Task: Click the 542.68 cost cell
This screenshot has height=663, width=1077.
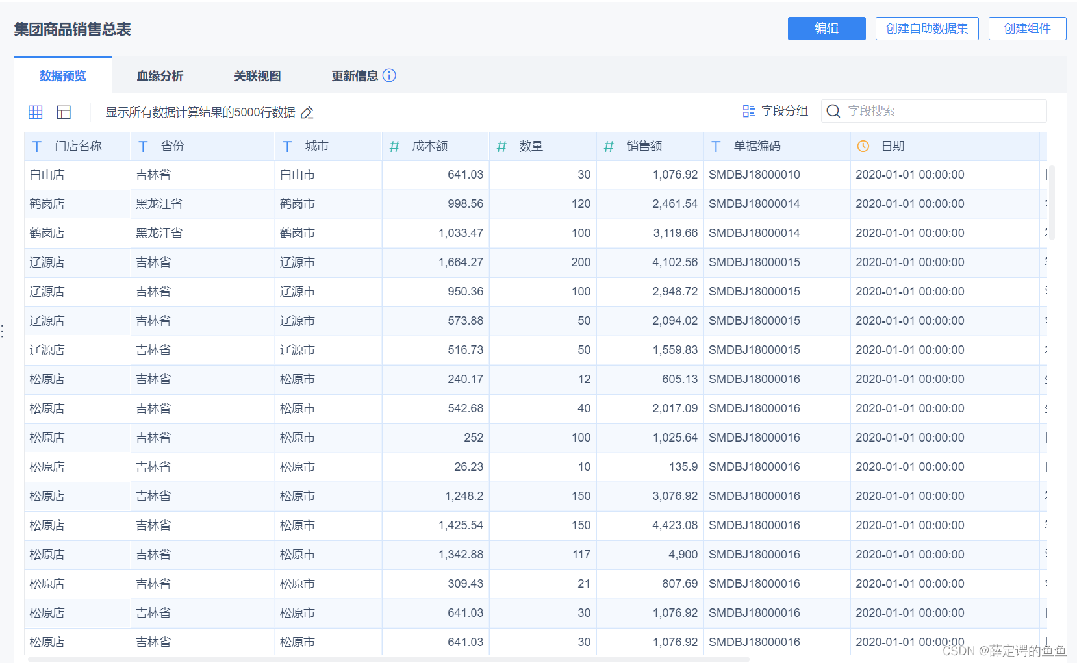Action: coord(435,408)
